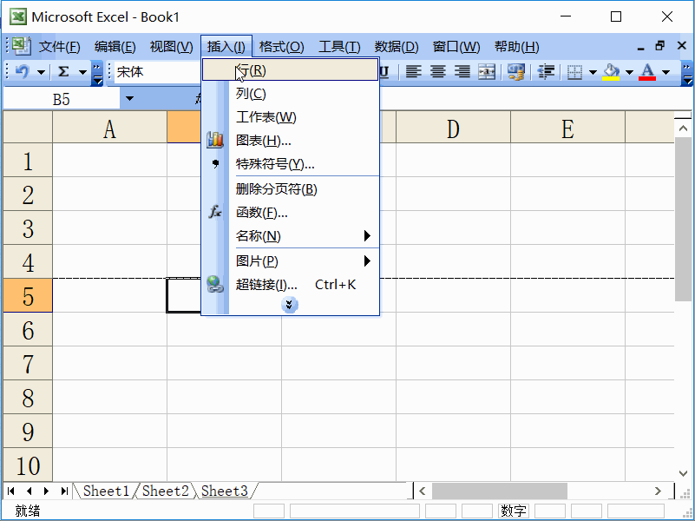
Task: Click the Select All corner box
Action: coord(28,128)
